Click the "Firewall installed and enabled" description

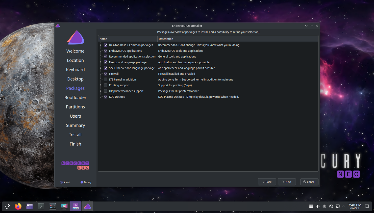coord(177,74)
